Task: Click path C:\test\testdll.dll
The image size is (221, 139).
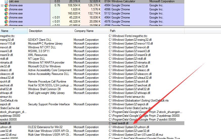Action: [x=119, y=123]
